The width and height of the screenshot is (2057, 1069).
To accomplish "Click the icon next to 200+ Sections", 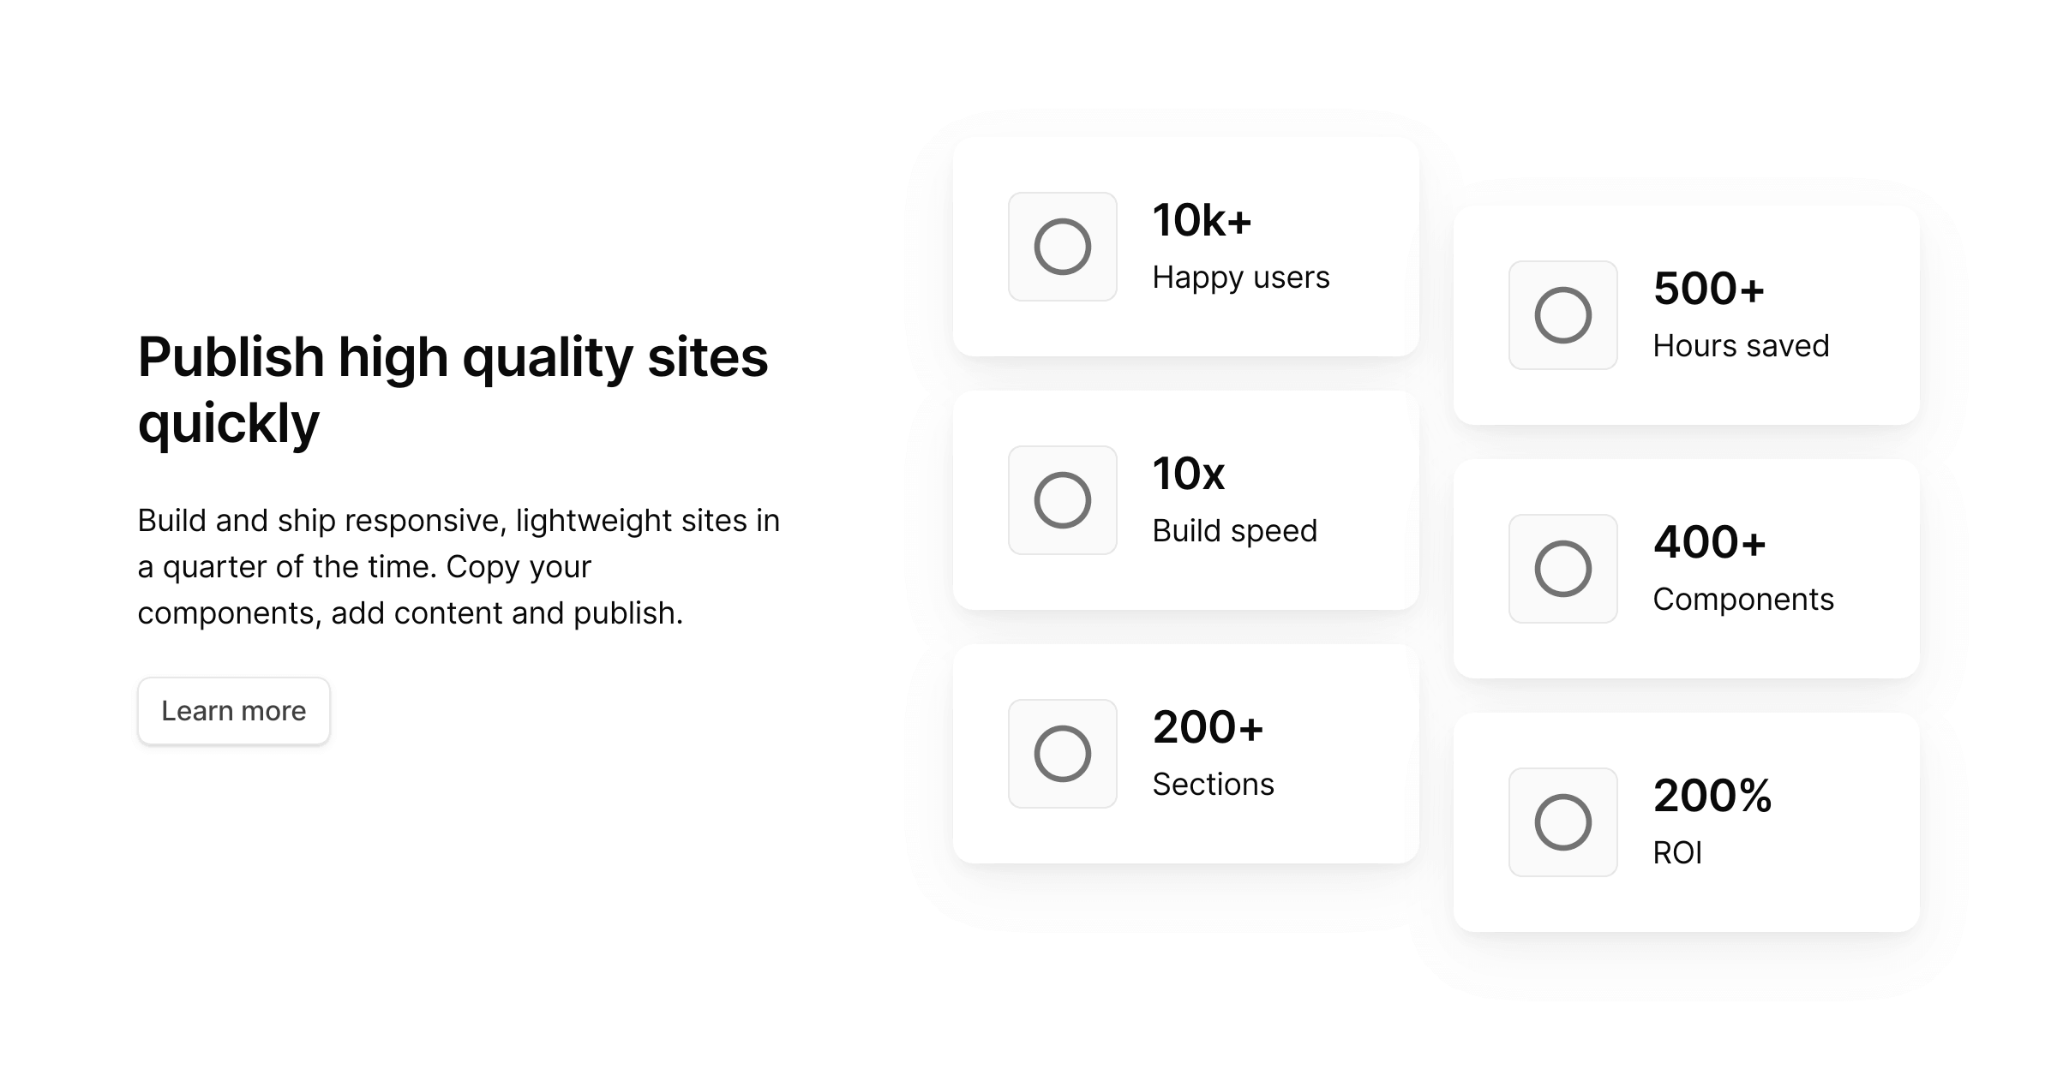I will (1063, 754).
